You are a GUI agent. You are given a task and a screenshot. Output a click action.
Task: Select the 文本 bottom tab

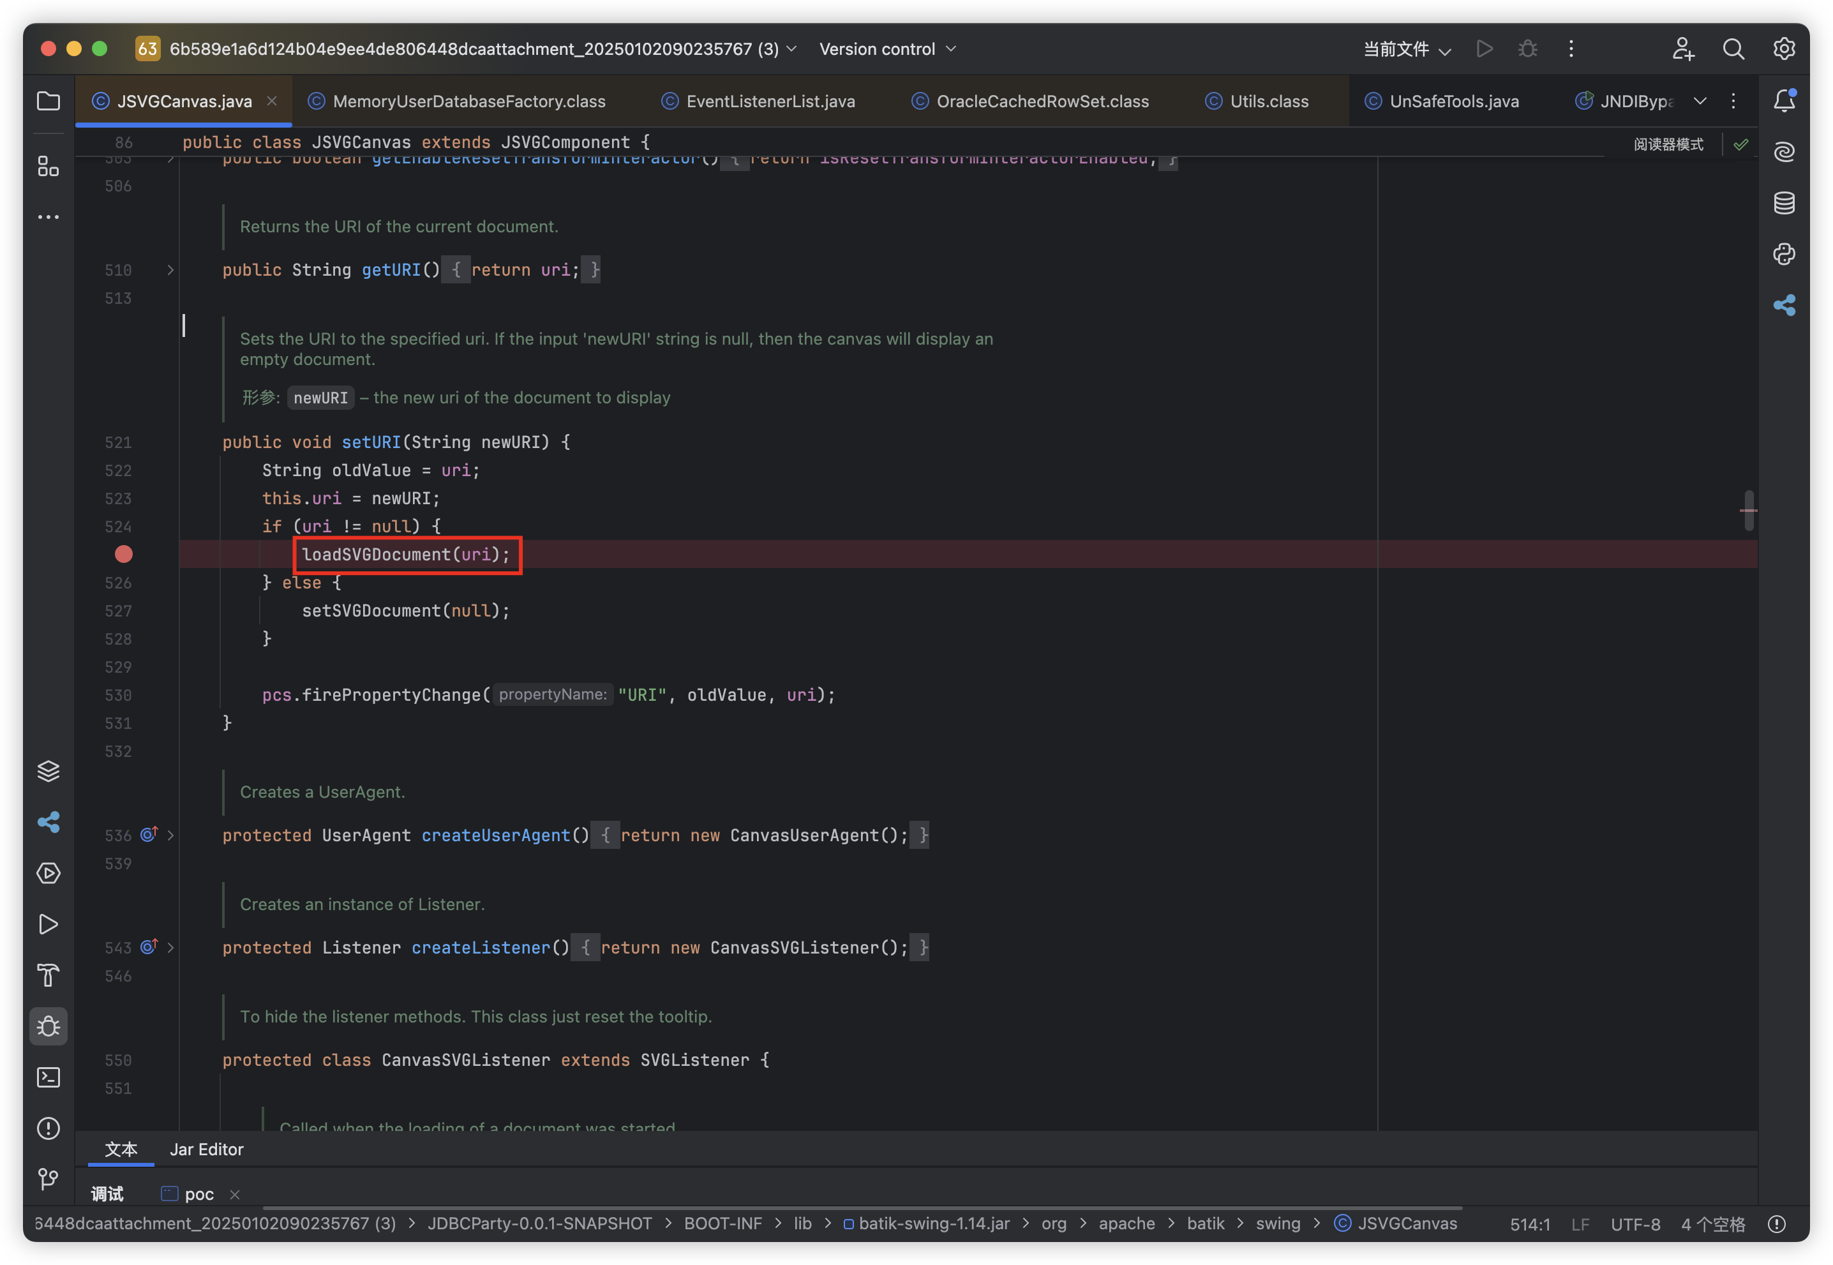pyautogui.click(x=121, y=1149)
